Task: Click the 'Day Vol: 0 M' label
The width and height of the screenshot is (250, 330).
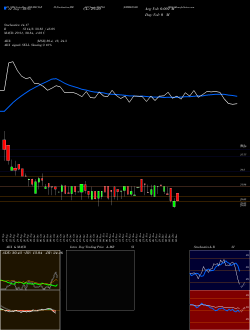Action: pyautogui.click(x=157, y=15)
